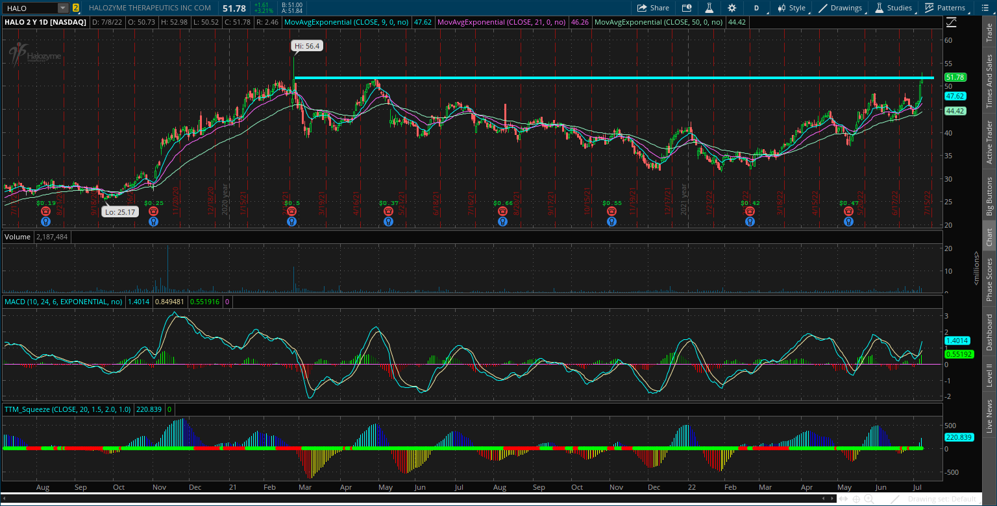Click lightbulb event icon below $0.66
Screen dimensions: 997x506
tap(502, 221)
